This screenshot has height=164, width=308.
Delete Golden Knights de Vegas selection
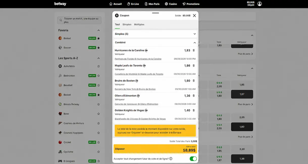click(x=194, y=111)
